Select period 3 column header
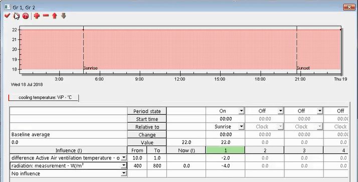358x182 pixels. pyautogui.click(x=304, y=150)
